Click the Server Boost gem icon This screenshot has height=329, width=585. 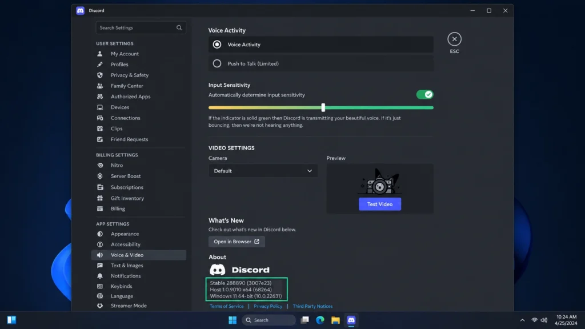[x=99, y=176]
